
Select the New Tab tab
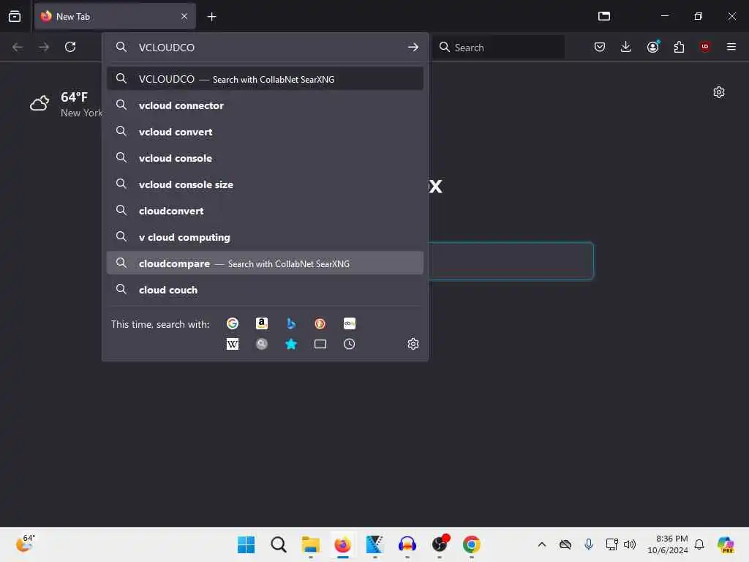(x=115, y=16)
